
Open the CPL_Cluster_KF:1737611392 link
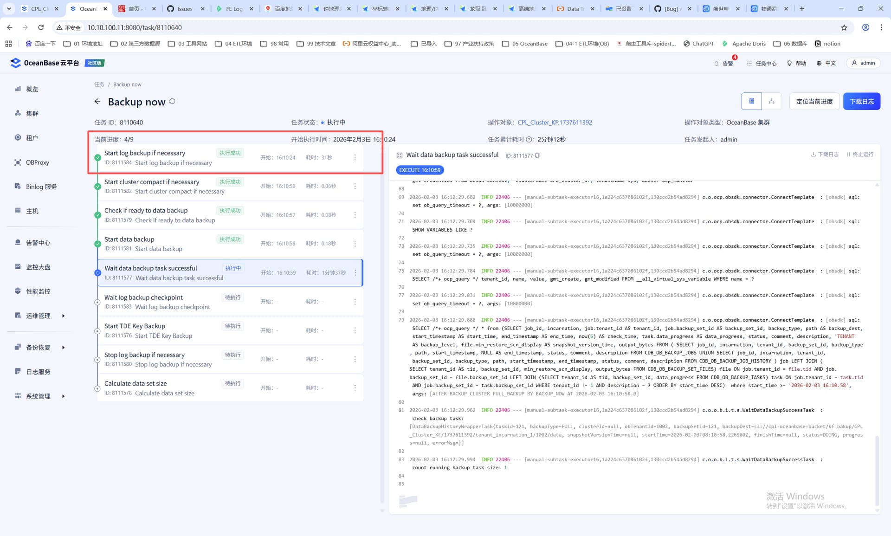pos(555,123)
